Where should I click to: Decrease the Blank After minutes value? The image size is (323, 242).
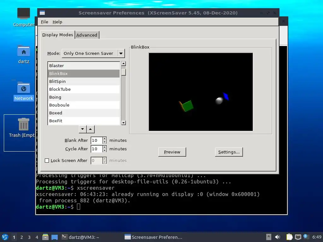[x=105, y=142]
